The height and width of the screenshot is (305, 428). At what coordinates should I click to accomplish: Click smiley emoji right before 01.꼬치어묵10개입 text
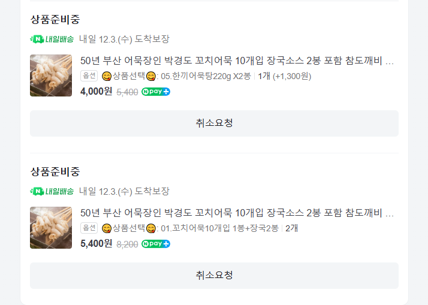tap(151, 228)
